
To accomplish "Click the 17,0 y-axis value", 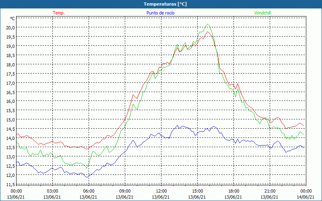I will click(x=10, y=83).
